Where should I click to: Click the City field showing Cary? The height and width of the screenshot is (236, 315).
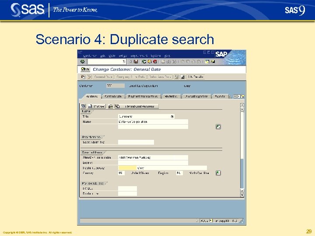[172, 168]
